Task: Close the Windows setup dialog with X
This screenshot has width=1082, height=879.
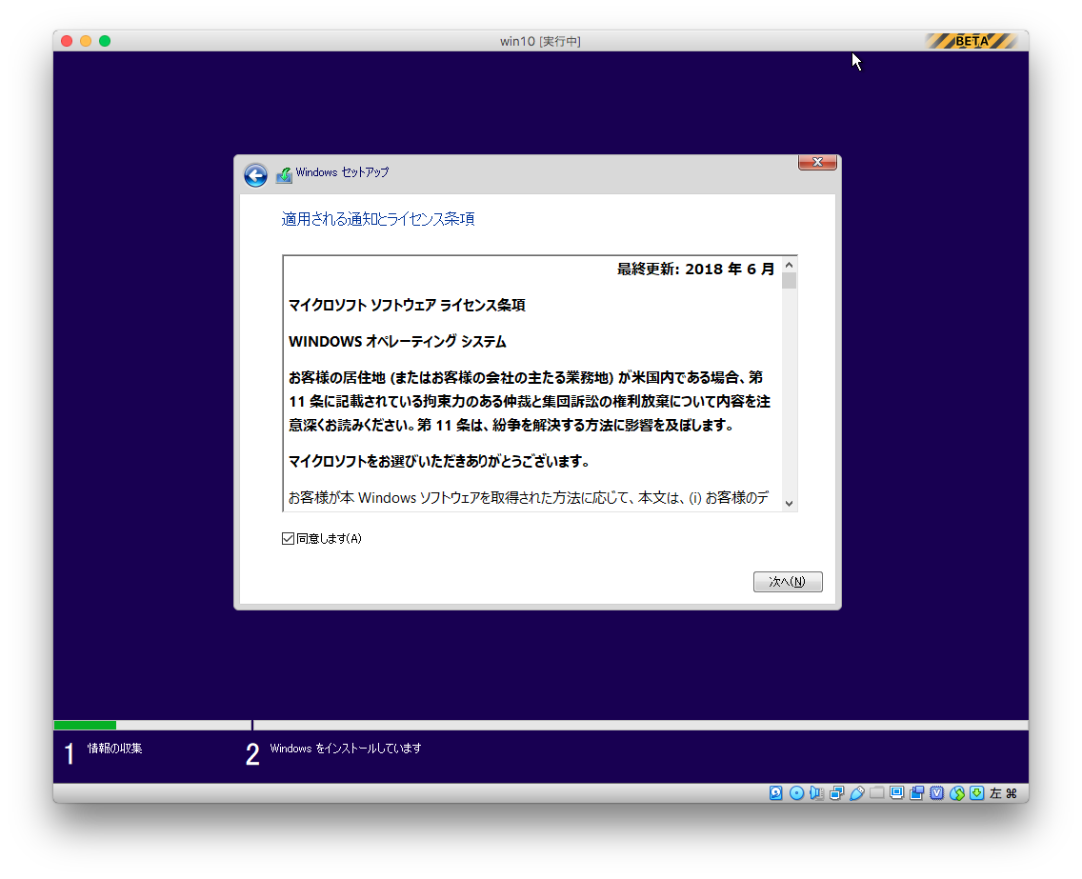Action: click(x=817, y=162)
